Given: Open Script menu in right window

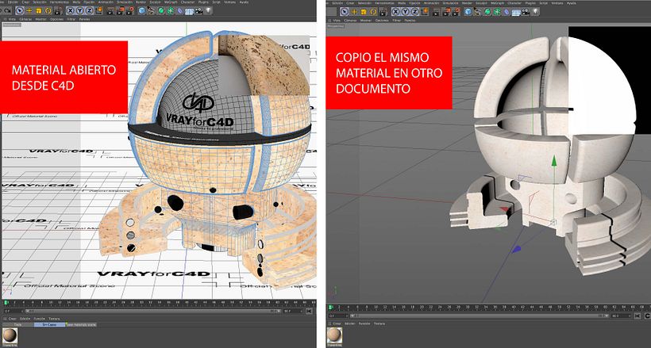Looking at the screenshot, I should point(543,3).
